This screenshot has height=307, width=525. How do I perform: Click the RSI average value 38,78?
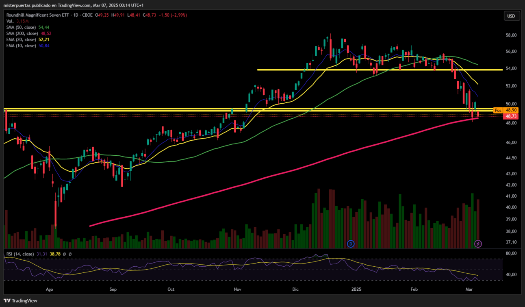[54, 254]
